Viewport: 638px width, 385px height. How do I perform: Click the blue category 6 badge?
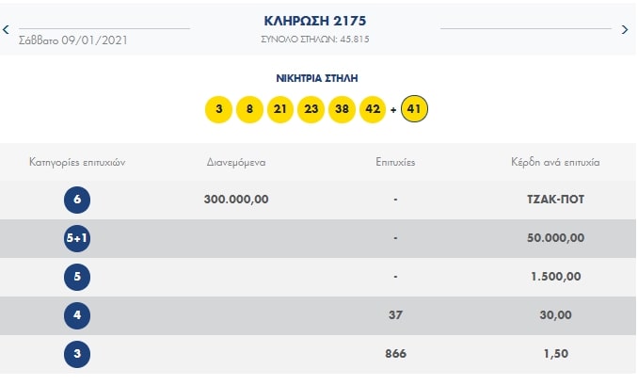[x=77, y=200]
